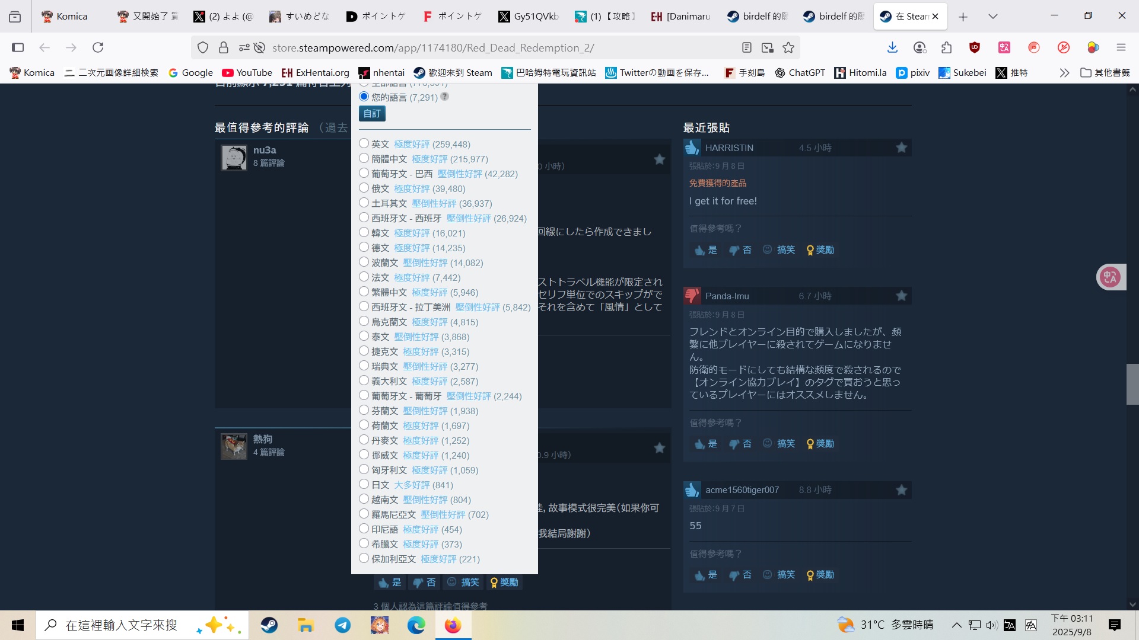The height and width of the screenshot is (640, 1139).
Task: Click thumbs-up 是 on HARRISTIN review
Action: (x=706, y=250)
